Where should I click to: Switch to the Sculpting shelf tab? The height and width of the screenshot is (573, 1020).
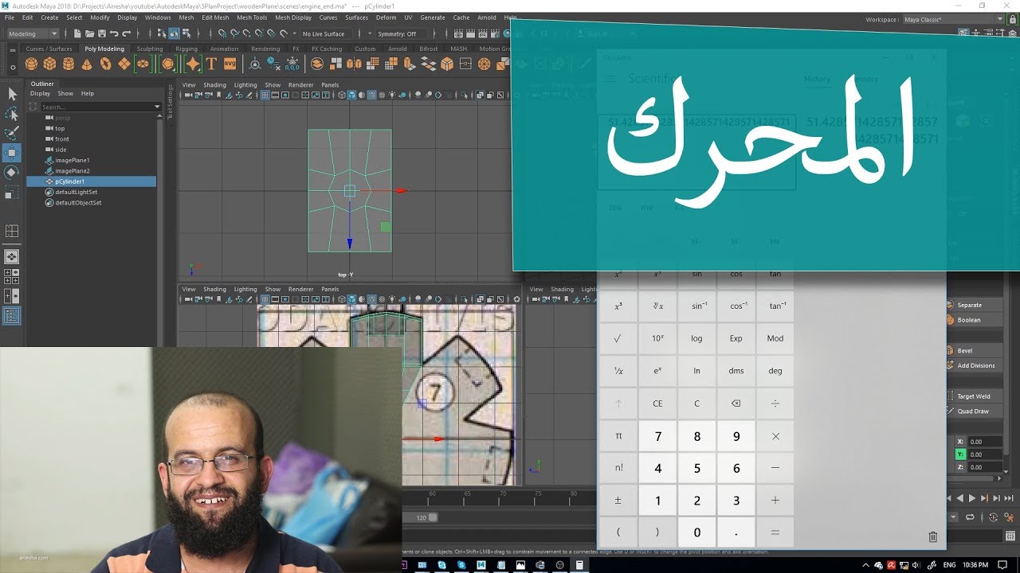tap(150, 49)
